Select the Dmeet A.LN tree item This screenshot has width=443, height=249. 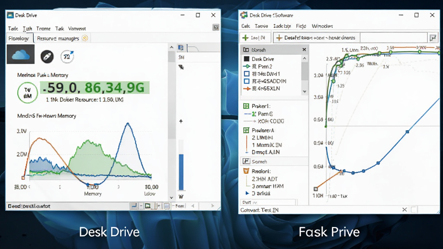(266, 152)
